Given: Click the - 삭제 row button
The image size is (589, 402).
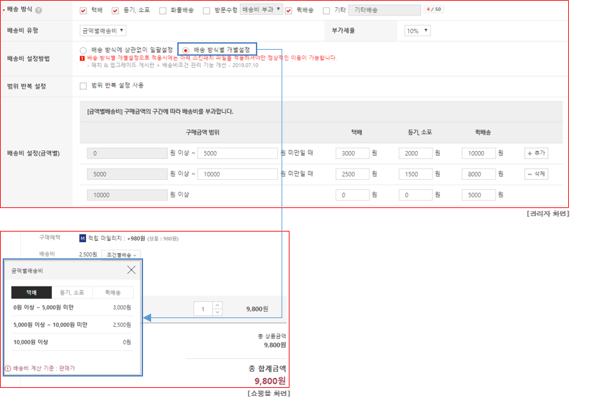Looking at the screenshot, I should click(x=536, y=174).
